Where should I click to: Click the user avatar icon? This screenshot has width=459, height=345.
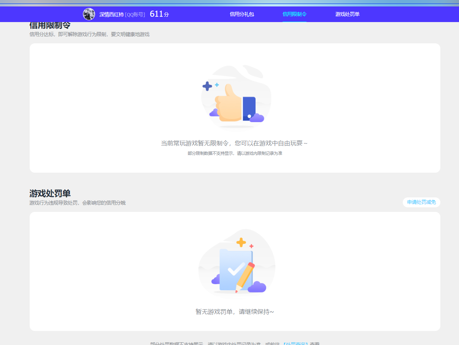[x=89, y=14]
